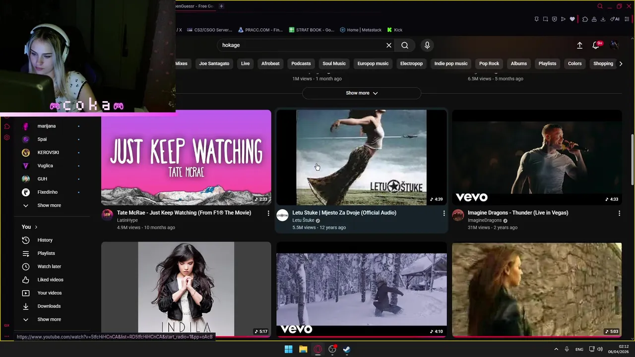Click the YouTube search magnifier button

click(405, 45)
